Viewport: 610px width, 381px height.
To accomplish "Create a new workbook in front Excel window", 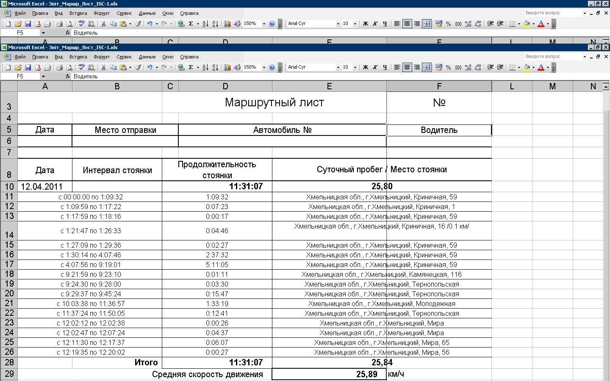I will 8,67.
